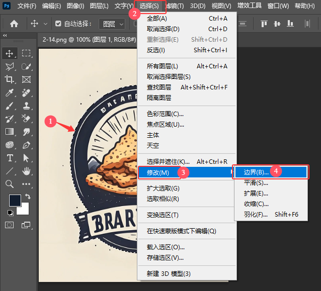
Task: Swap foreground and background colors
Action: 28,197
